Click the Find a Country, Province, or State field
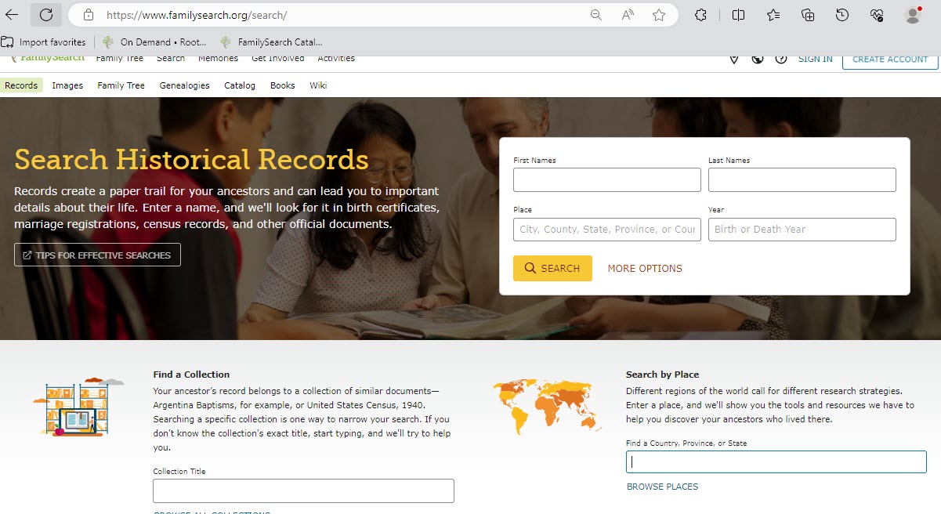This screenshot has height=514, width=941. [x=776, y=462]
